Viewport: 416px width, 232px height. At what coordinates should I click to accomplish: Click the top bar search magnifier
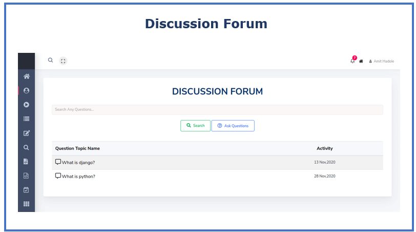coord(50,61)
